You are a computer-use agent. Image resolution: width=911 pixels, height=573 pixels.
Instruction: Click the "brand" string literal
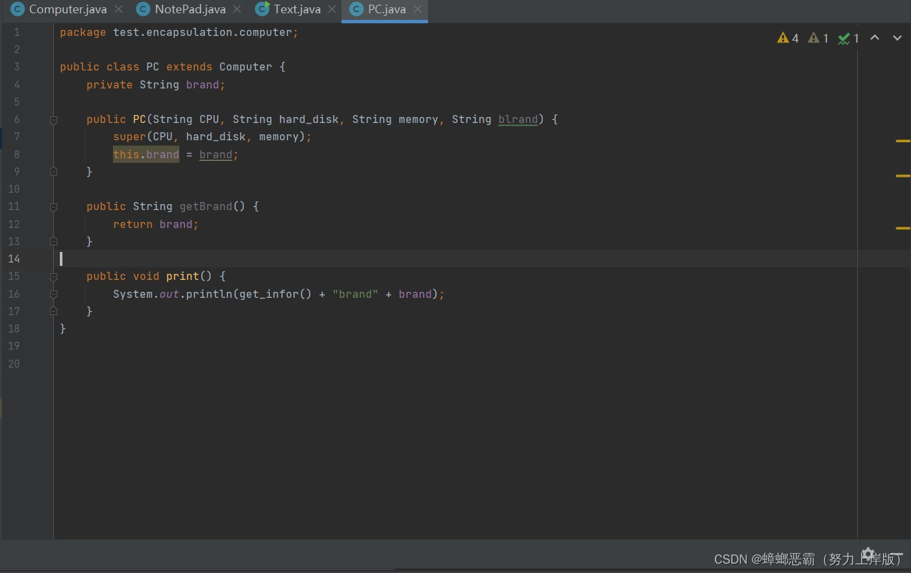pos(355,294)
